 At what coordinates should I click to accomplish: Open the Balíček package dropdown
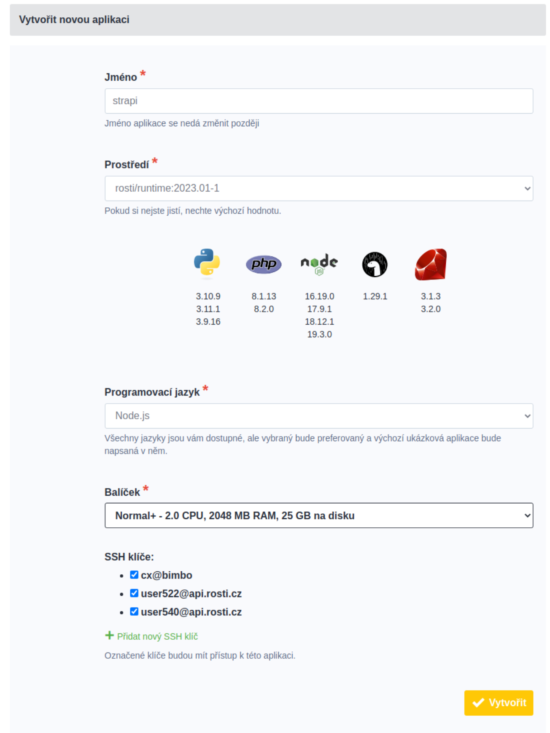click(318, 516)
